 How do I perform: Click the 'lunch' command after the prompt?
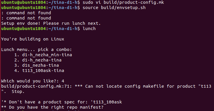pyautogui.click(x=89, y=29)
